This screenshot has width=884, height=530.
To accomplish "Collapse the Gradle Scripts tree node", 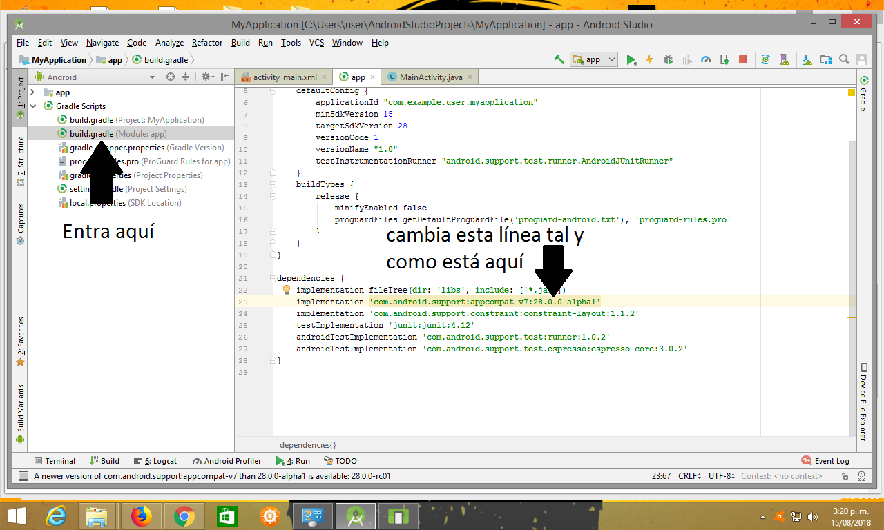I will (32, 106).
